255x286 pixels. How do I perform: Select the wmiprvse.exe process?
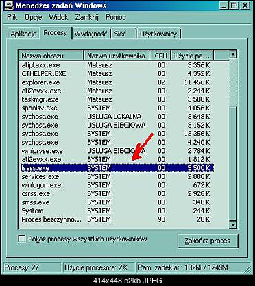[x=117, y=151]
